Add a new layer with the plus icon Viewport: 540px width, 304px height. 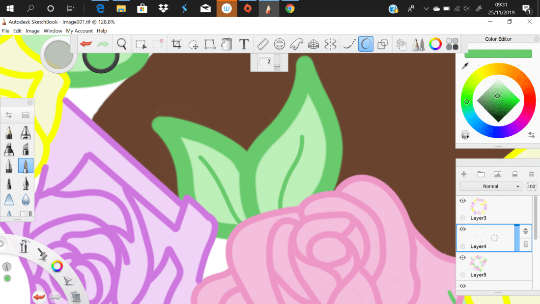[463, 174]
